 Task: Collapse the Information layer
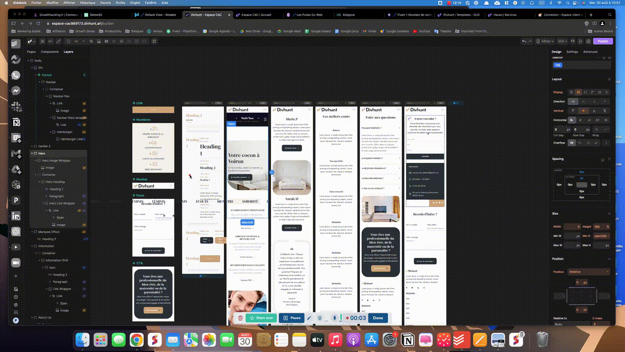click(32, 246)
